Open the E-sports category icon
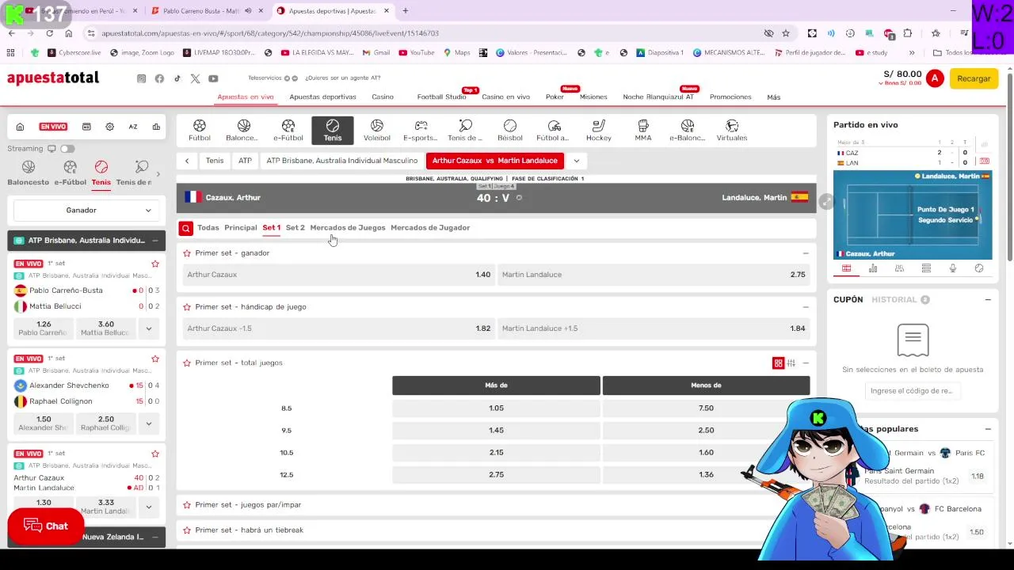This screenshot has width=1014, height=570. pyautogui.click(x=421, y=131)
